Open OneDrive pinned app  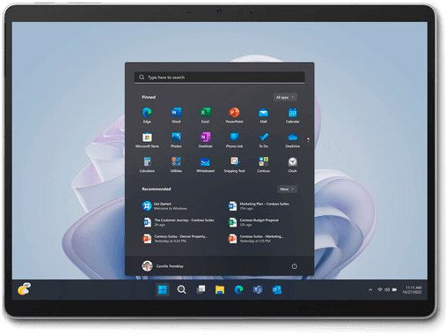pos(293,139)
